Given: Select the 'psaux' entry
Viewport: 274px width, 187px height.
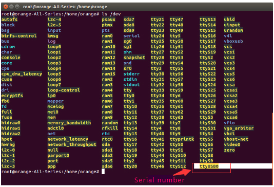Looking at the screenshot, I should click(x=108, y=20).
